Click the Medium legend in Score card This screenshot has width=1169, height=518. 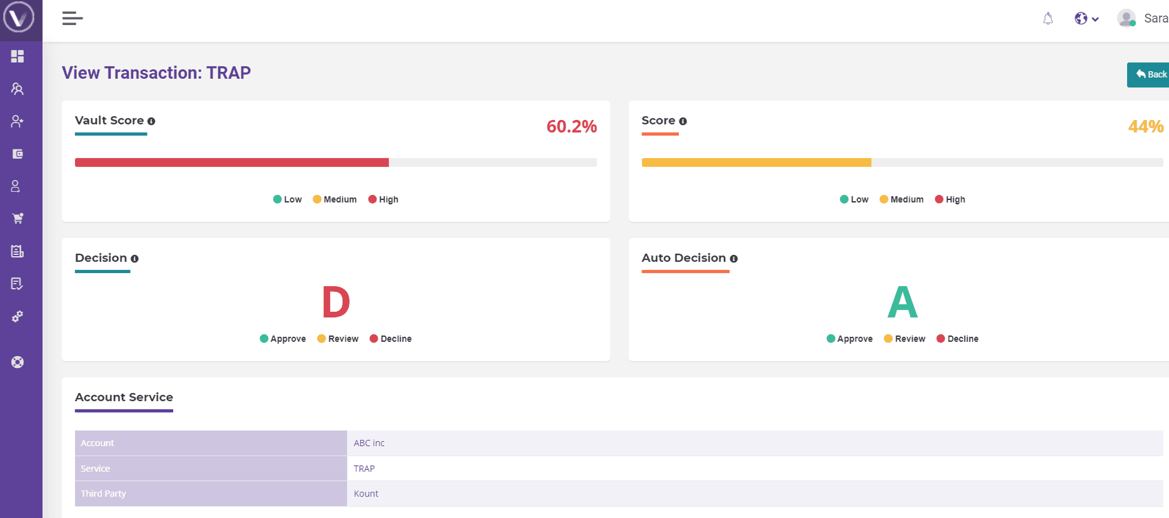pos(901,199)
